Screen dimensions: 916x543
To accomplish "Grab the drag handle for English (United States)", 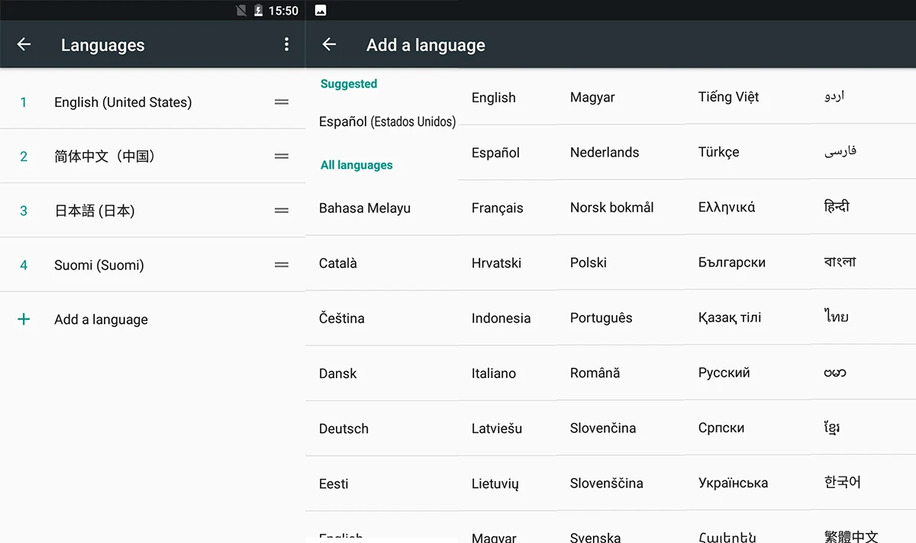I will point(282,102).
